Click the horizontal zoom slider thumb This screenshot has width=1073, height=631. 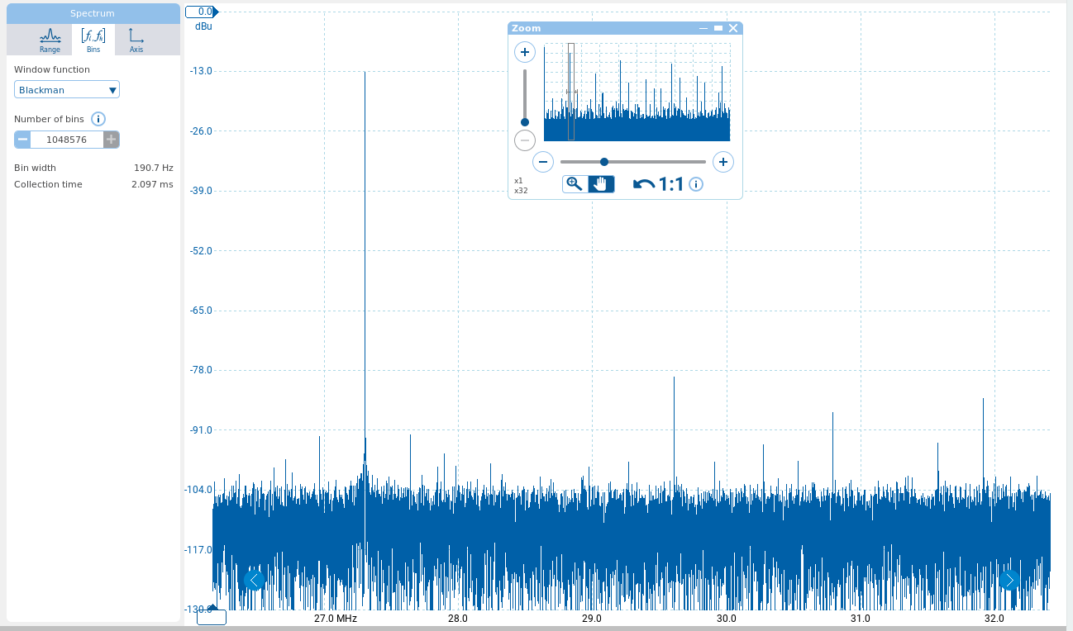[x=604, y=162]
